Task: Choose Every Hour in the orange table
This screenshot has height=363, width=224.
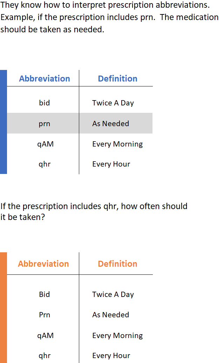Action: 111,356
